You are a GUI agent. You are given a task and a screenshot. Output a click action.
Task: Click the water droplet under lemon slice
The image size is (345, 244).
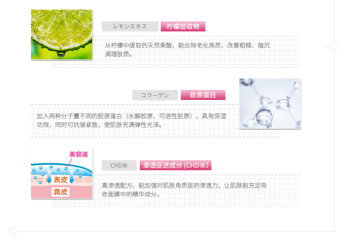pos(61,54)
